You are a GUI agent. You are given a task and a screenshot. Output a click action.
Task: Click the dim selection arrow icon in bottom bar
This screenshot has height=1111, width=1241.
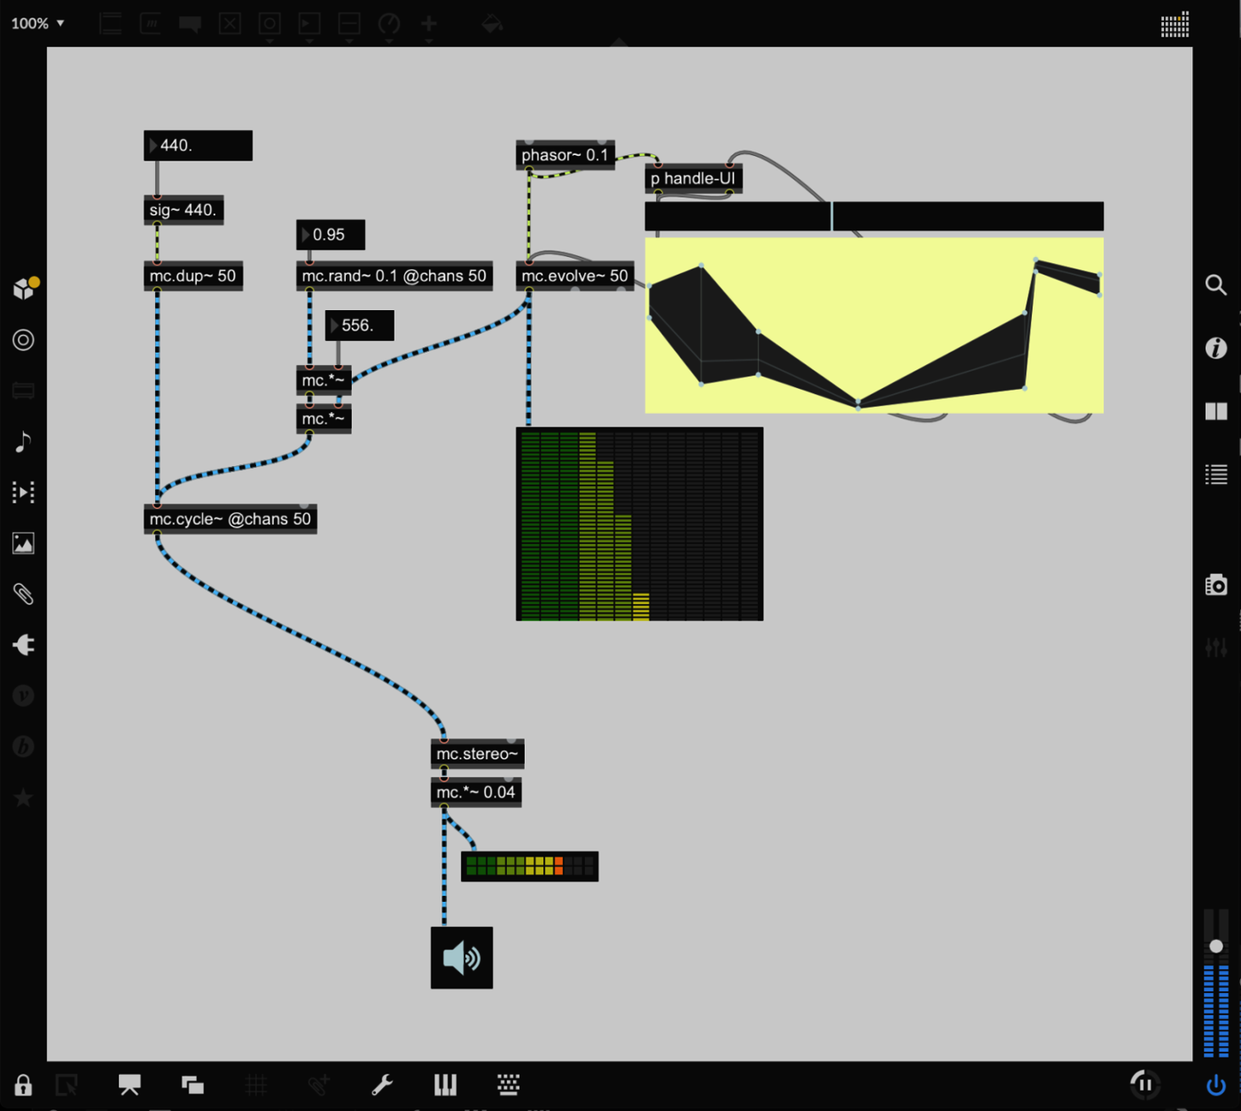click(66, 1084)
